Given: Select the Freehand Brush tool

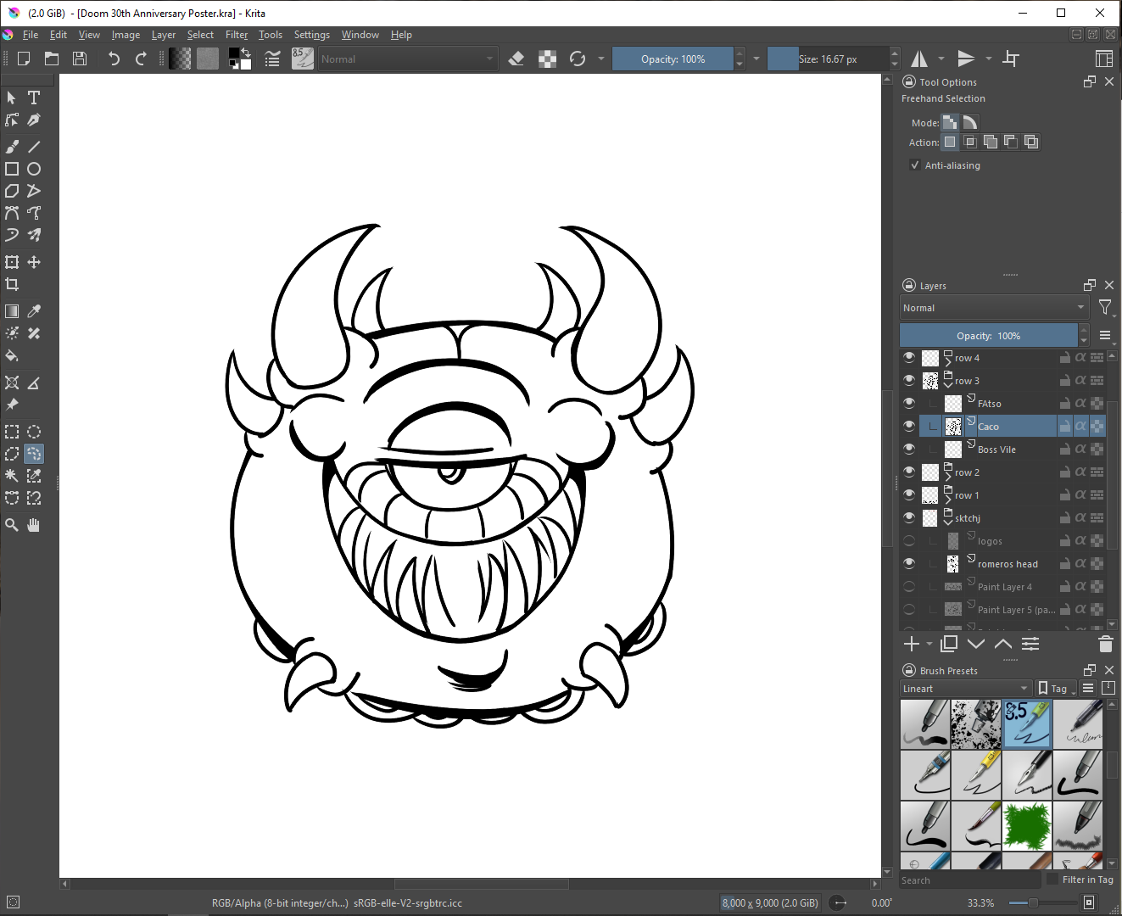Looking at the screenshot, I should [x=12, y=147].
